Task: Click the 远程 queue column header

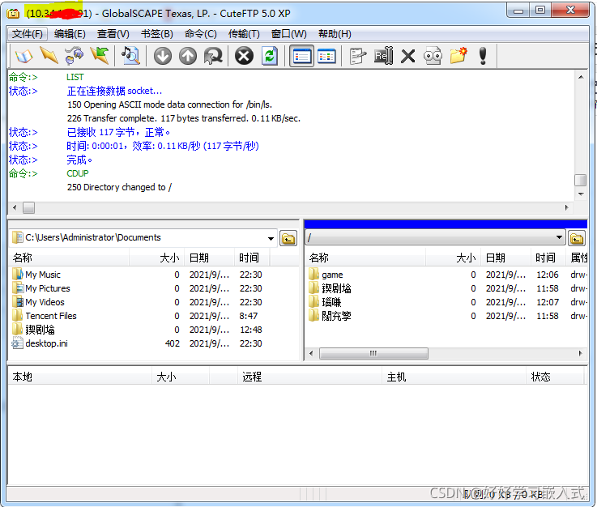Action: [x=309, y=377]
